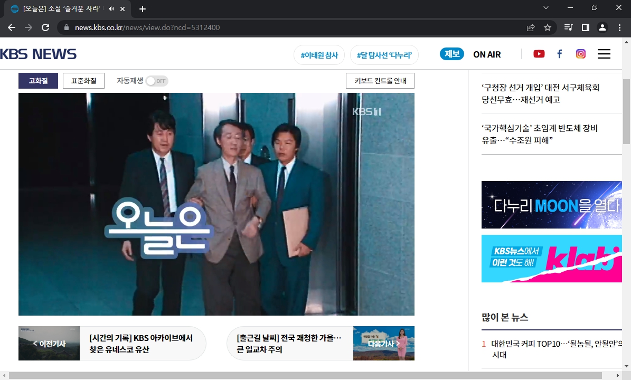The width and height of the screenshot is (631, 380).
Task: Open the 국가핵심기술 반도체 장비 article
Action: [540, 134]
